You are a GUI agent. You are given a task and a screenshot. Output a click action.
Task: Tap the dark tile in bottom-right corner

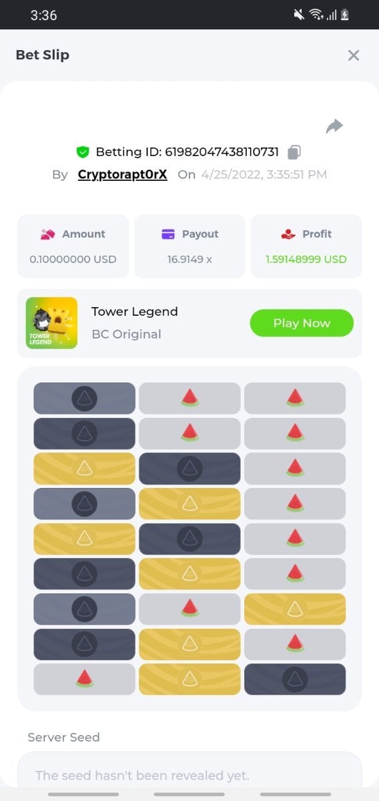pos(295,679)
